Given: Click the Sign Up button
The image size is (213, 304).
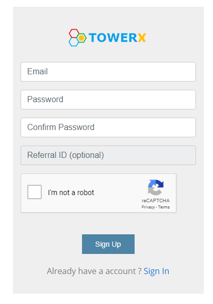Looking at the screenshot, I should pos(108,244).
